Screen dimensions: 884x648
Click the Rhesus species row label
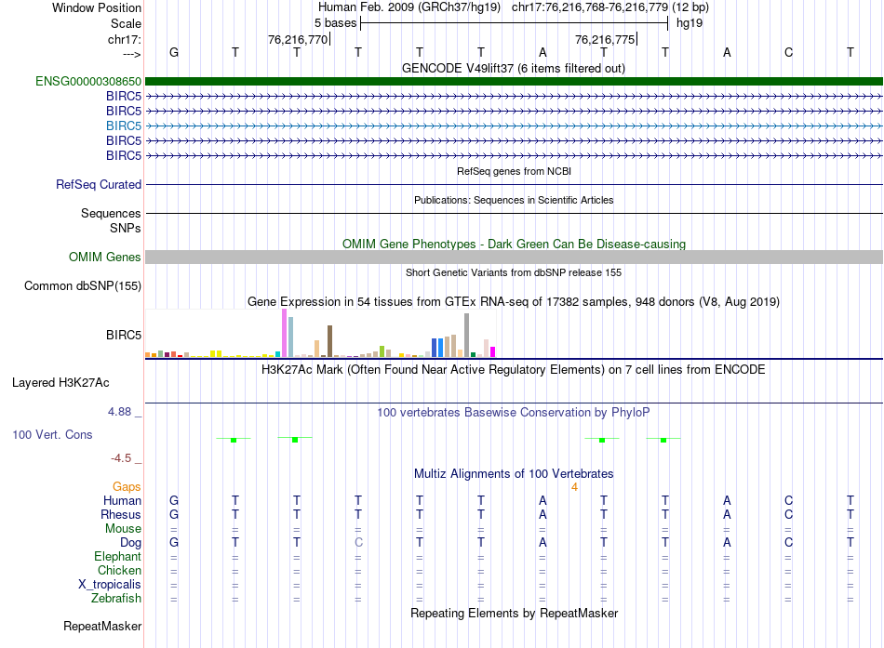(121, 514)
